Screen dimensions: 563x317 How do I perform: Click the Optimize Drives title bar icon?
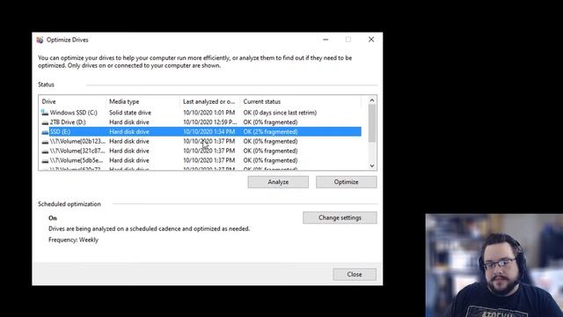pyautogui.click(x=40, y=40)
